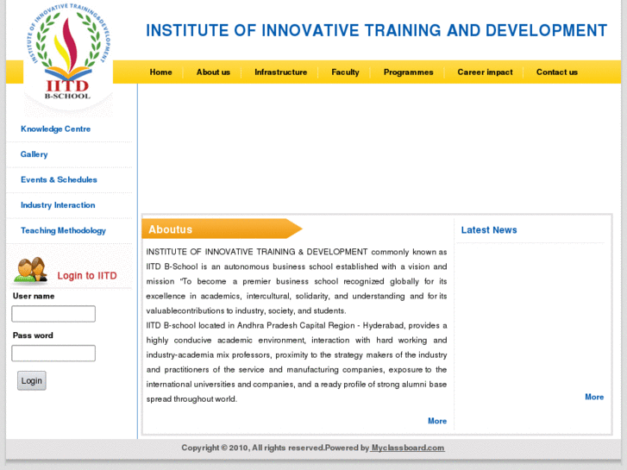This screenshot has height=470, width=627.
Task: Click the Copyright 2010 footer text
Action: [x=275, y=448]
